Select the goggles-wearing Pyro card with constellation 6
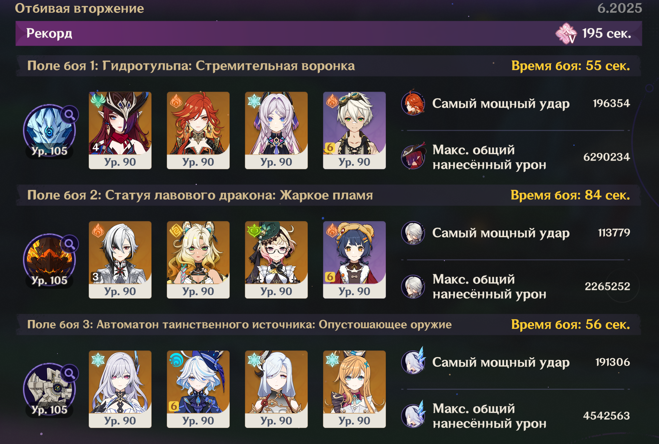The image size is (659, 444). click(354, 130)
